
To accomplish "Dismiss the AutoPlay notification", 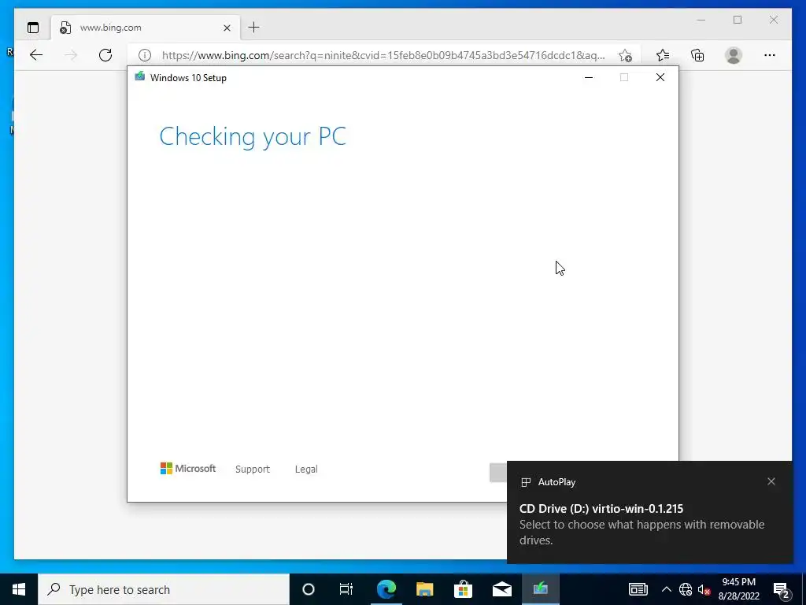I will [771, 481].
